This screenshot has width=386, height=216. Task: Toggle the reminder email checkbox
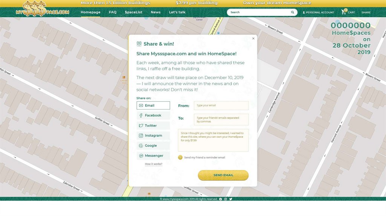180,158
